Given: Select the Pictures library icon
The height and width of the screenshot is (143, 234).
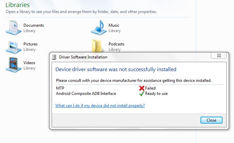Looking at the screenshot, I should point(14,47).
